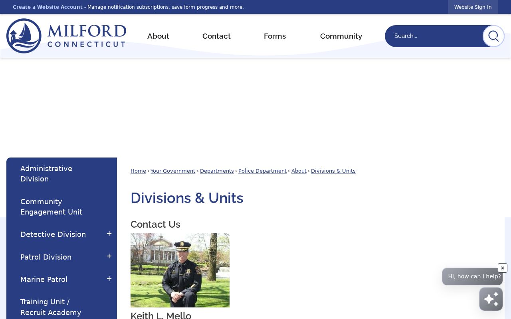
Task: Click the search magnifier icon
Action: tap(493, 36)
